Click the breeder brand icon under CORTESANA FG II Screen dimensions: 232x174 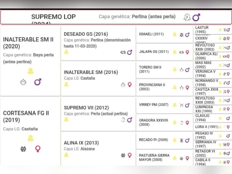(x=23, y=149)
